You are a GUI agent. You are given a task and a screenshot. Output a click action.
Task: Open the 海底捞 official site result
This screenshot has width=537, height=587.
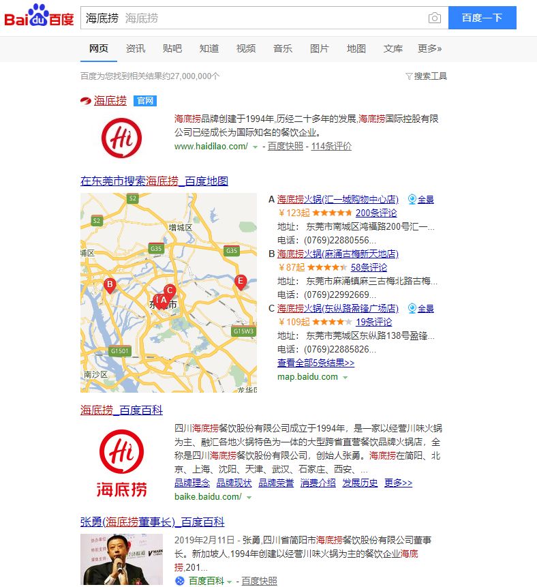click(110, 101)
